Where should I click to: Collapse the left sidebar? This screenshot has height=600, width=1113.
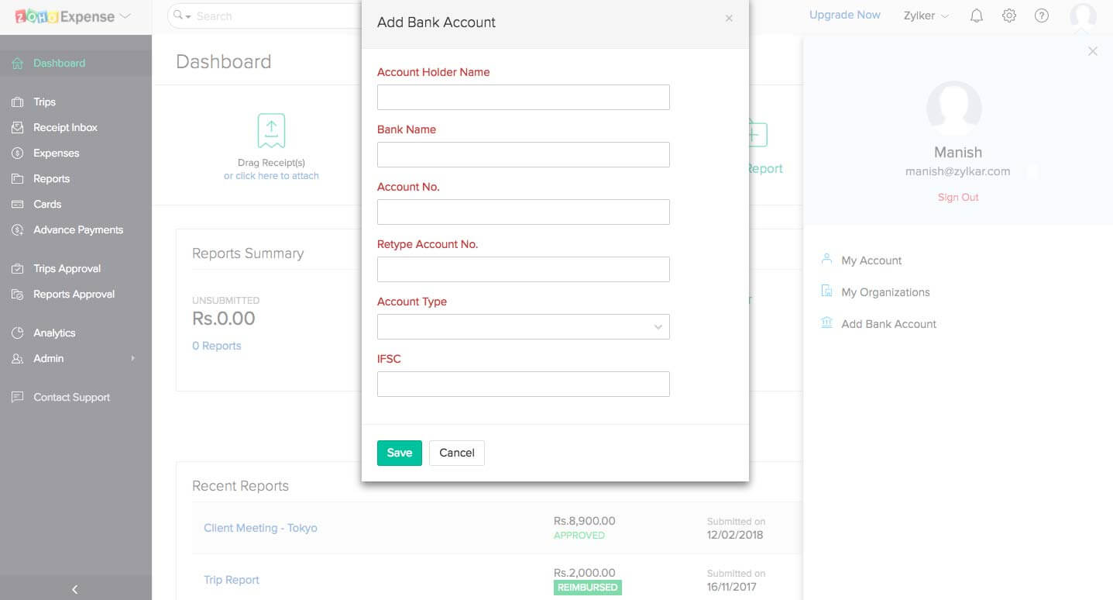point(74,589)
